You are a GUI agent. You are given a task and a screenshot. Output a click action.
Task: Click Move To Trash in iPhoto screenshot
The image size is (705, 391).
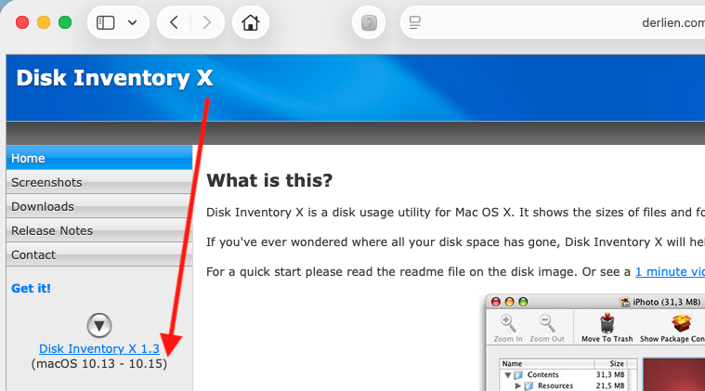pos(607,329)
